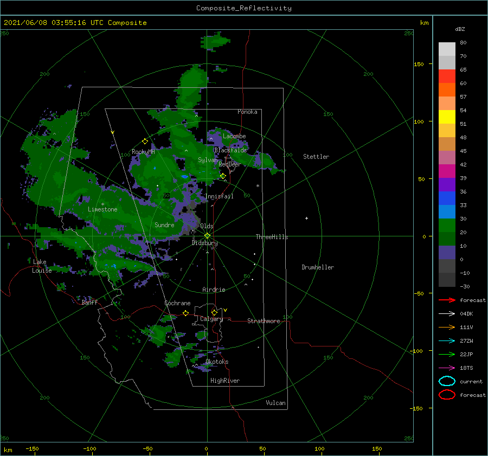Click the cyan current ellipse icon
Image resolution: width=488 pixels, height=456 pixels.
tap(447, 381)
